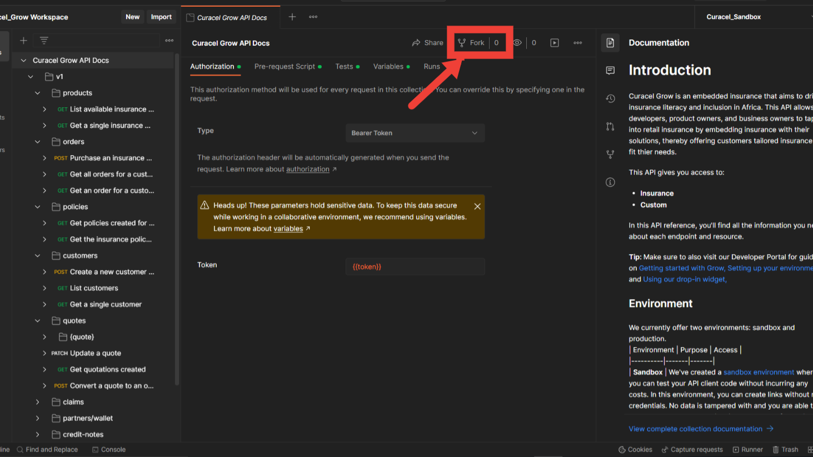Collapse the products folder
The height and width of the screenshot is (457, 813).
pyautogui.click(x=38, y=93)
